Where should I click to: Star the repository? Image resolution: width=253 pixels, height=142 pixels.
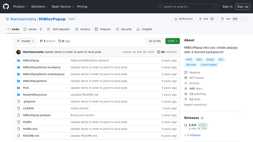pos(230,19)
